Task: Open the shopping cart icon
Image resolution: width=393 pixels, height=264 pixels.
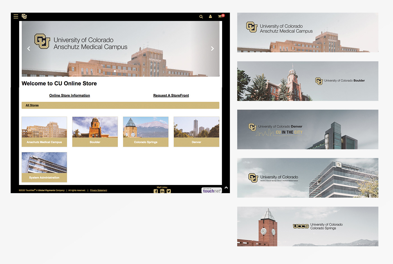Action: 221,16
